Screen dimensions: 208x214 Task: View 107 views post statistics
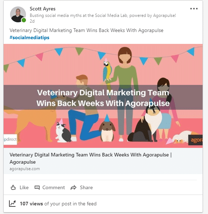[58, 204]
